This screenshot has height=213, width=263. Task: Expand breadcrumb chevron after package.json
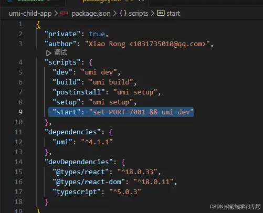tap(115, 14)
